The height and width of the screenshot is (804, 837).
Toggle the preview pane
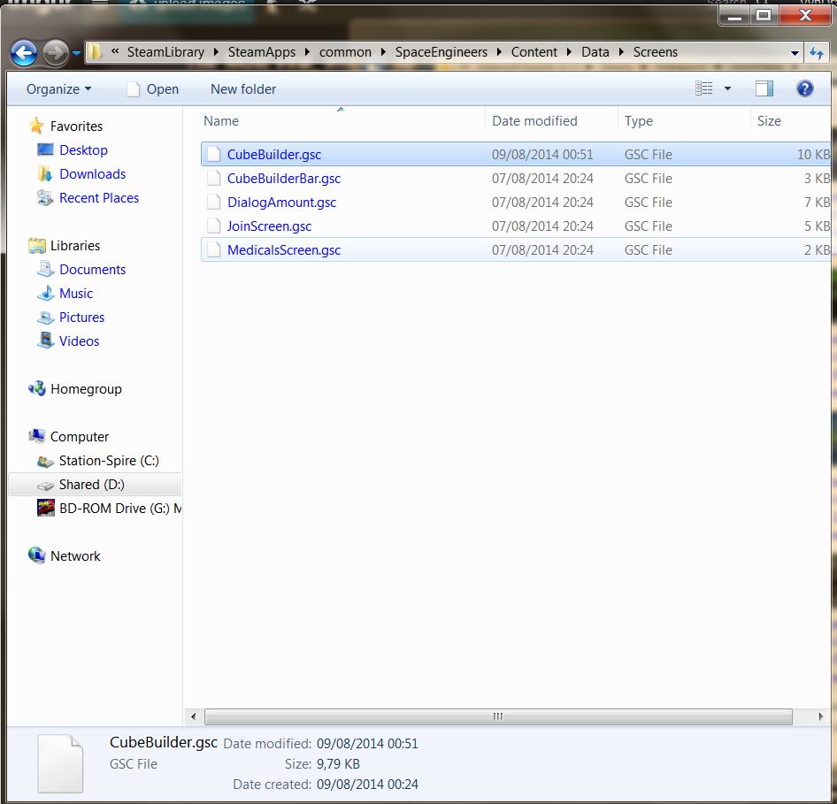pos(764,88)
